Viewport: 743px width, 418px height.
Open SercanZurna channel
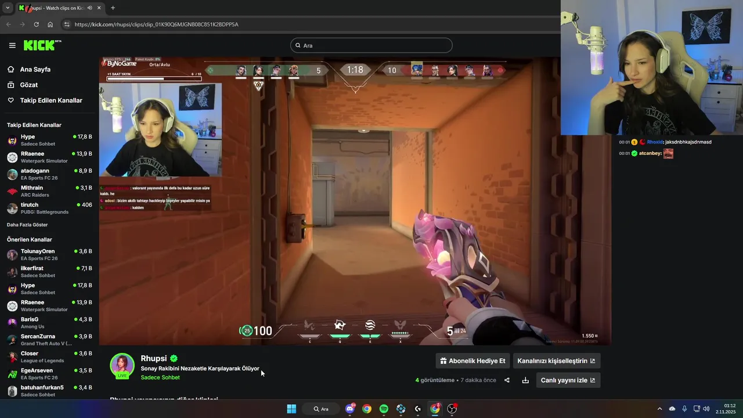pos(49,340)
